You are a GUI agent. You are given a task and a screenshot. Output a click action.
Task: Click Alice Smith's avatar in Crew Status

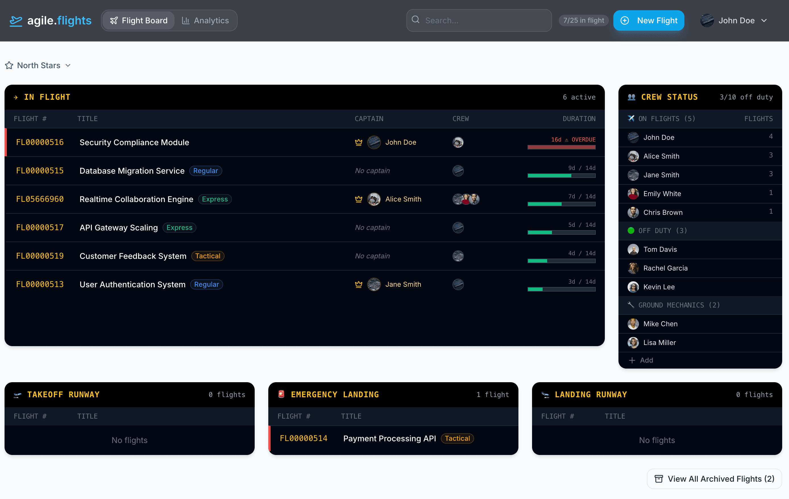pos(633,156)
